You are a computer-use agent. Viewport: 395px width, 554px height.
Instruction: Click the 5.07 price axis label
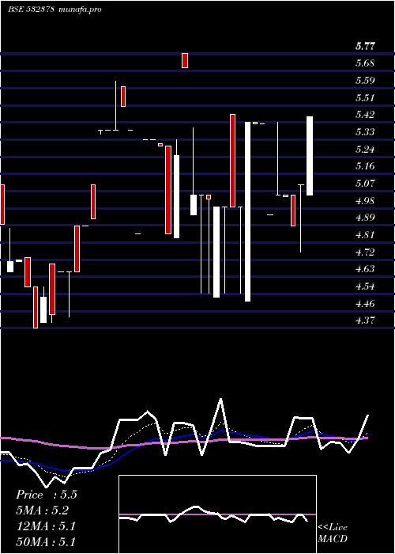(365, 184)
